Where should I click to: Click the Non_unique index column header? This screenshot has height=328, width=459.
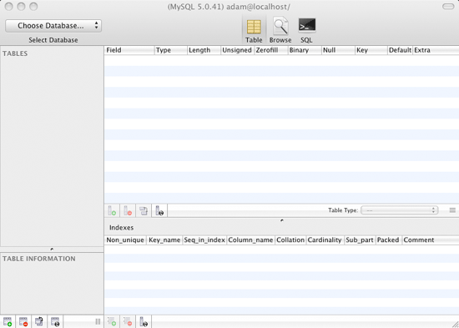coord(125,240)
